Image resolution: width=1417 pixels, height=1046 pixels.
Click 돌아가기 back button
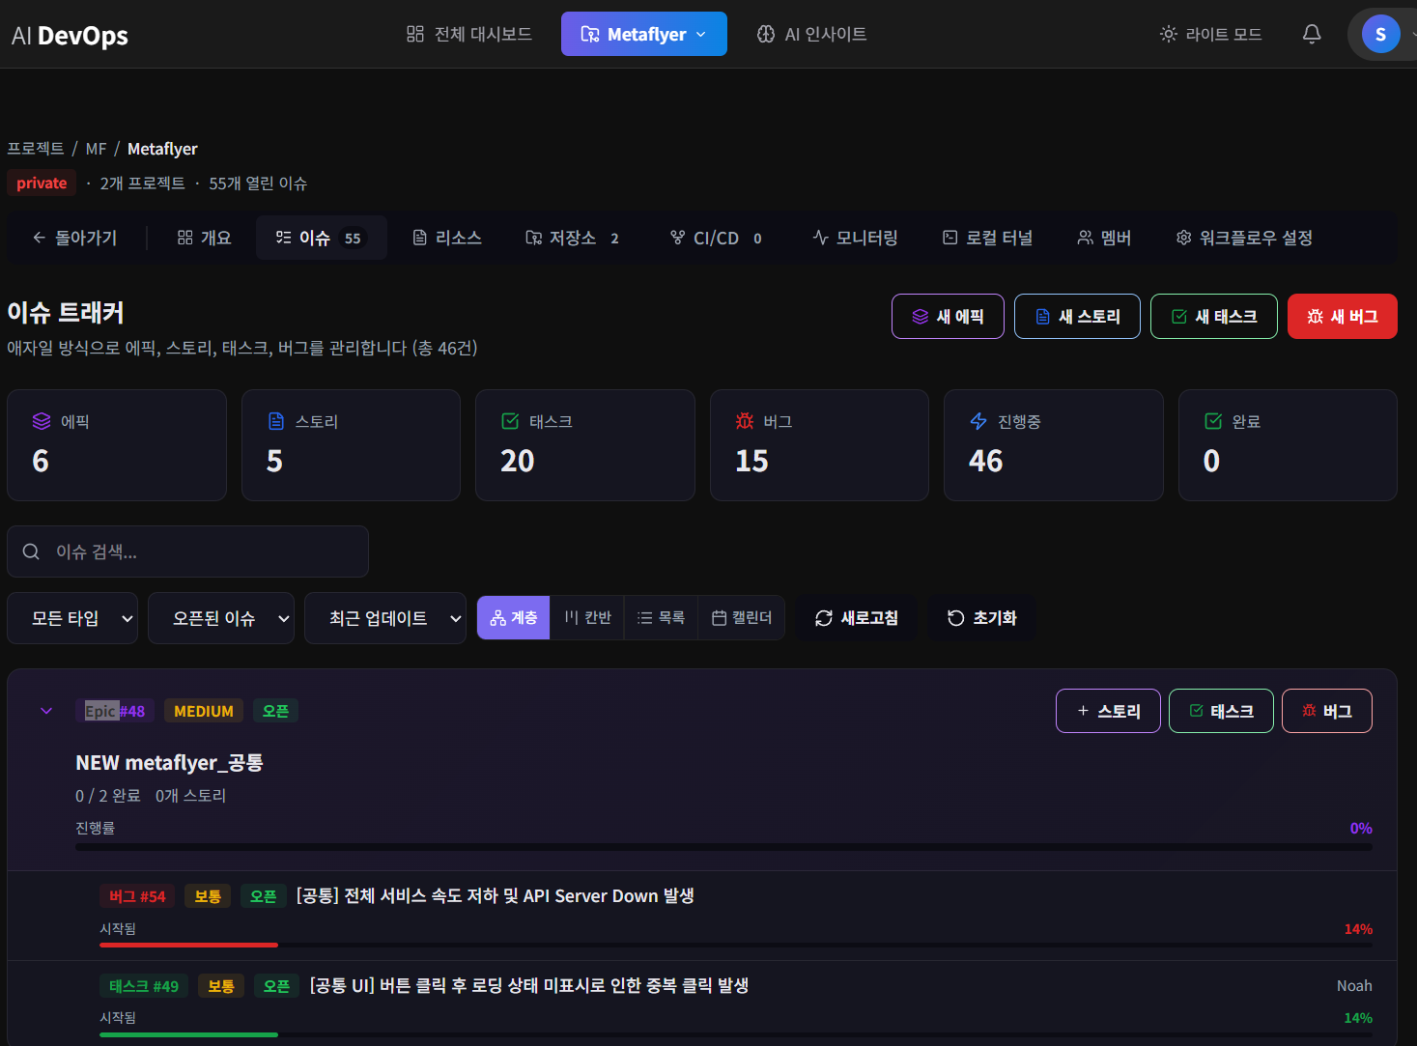point(74,238)
